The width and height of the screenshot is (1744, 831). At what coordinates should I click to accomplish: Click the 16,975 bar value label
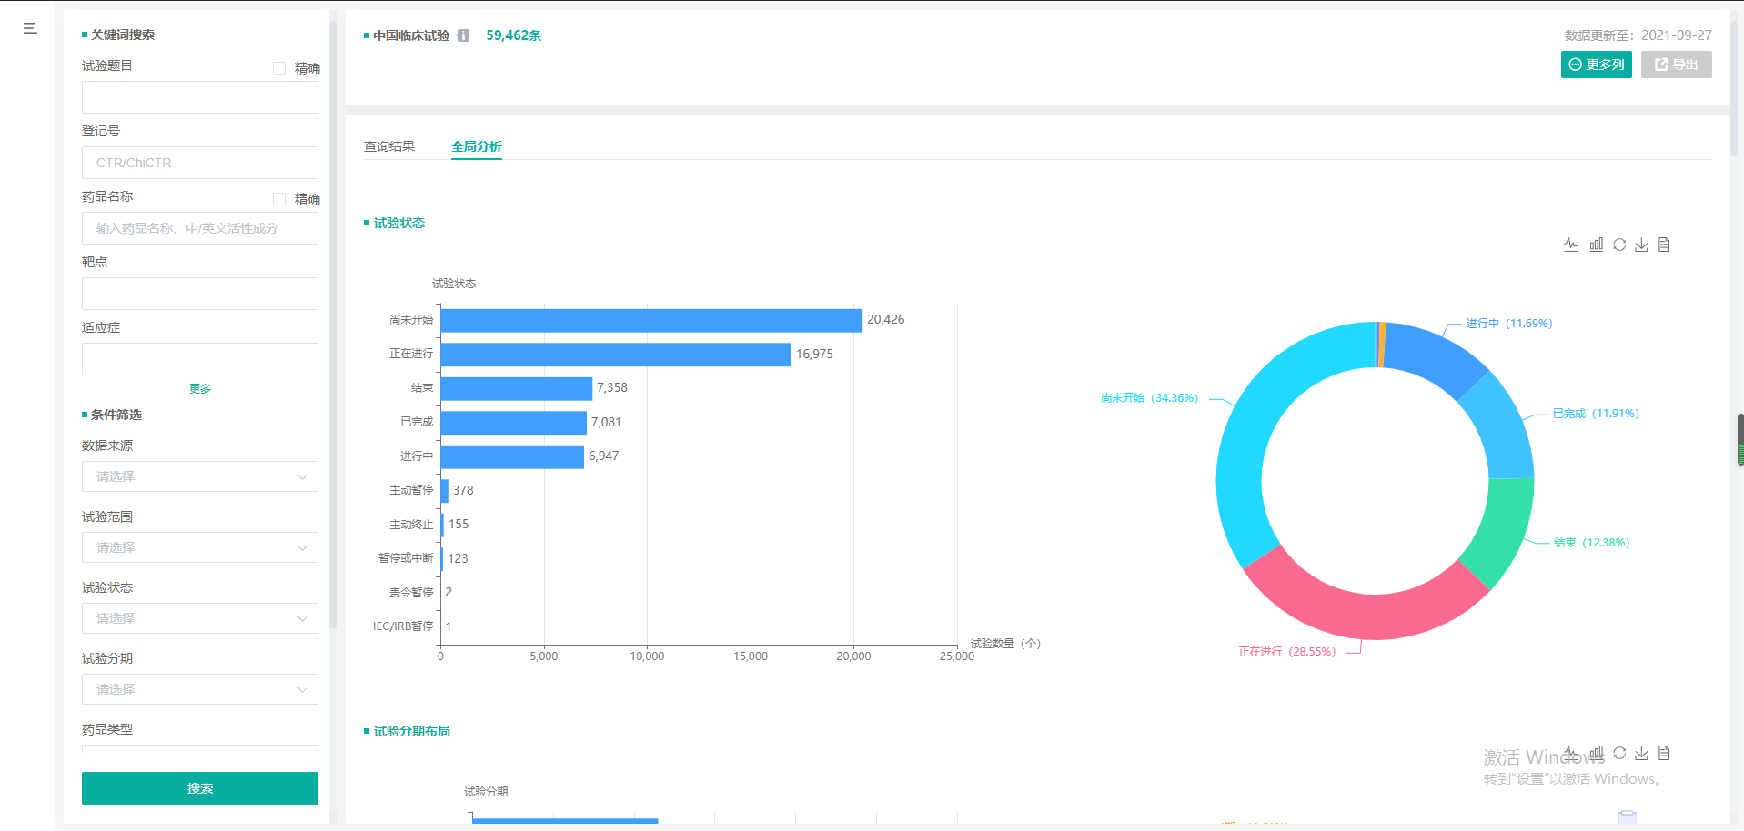coord(814,355)
